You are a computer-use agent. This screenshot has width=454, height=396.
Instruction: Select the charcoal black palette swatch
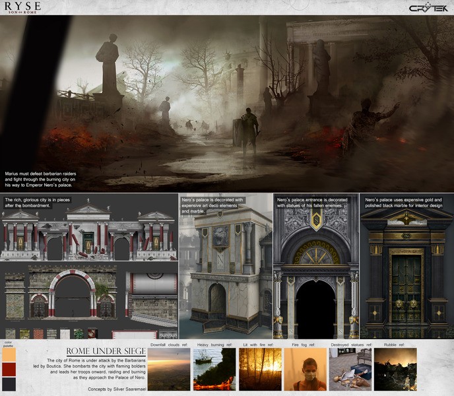[9, 384]
